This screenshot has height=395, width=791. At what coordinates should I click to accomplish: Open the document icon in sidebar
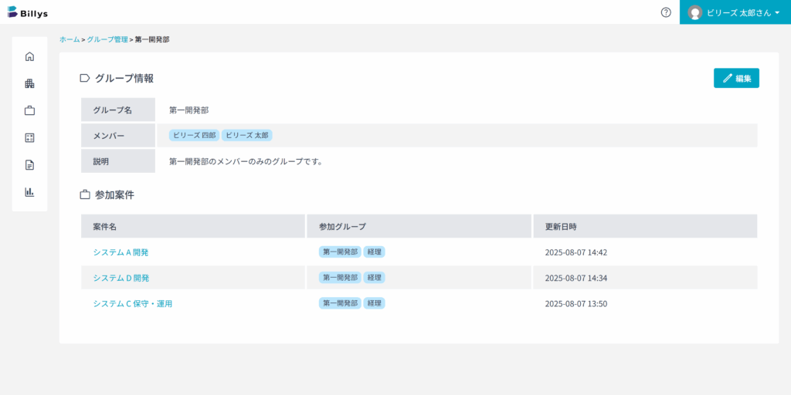(30, 165)
